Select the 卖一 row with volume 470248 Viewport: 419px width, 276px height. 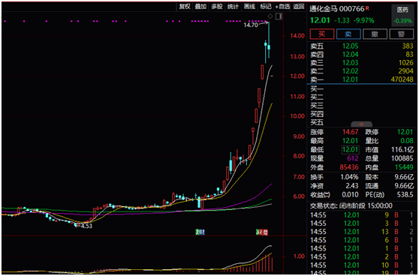361,79
